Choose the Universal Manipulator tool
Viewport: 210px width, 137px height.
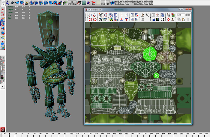pyautogui.click(x=3, y=38)
